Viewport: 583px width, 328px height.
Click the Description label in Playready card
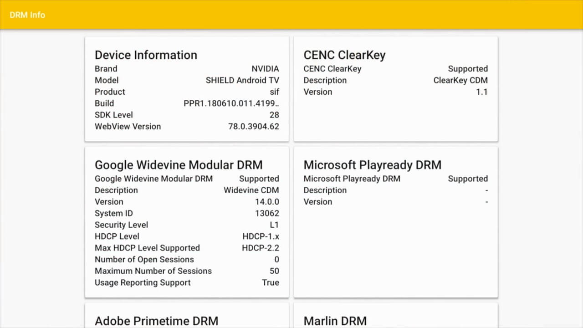[325, 190]
